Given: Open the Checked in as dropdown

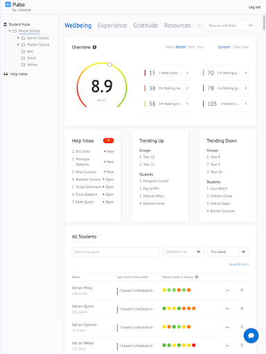Looking at the screenshot, I should tap(184, 252).
